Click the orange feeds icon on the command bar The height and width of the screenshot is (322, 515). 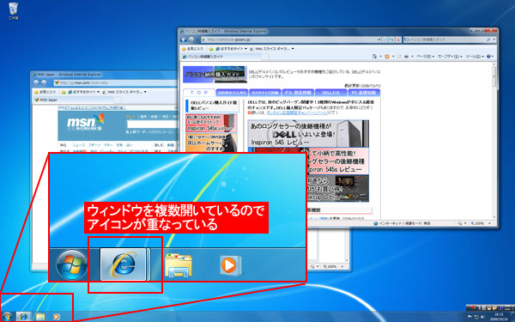point(387,57)
